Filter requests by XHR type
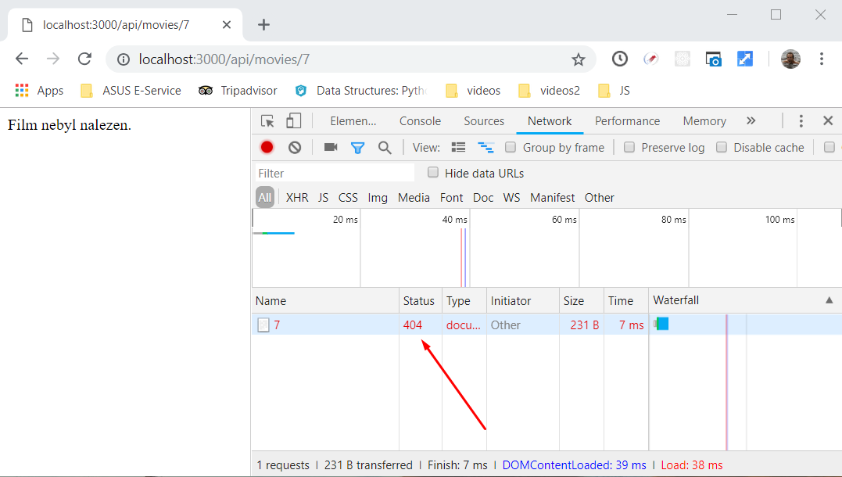842x477 pixels. tap(297, 197)
